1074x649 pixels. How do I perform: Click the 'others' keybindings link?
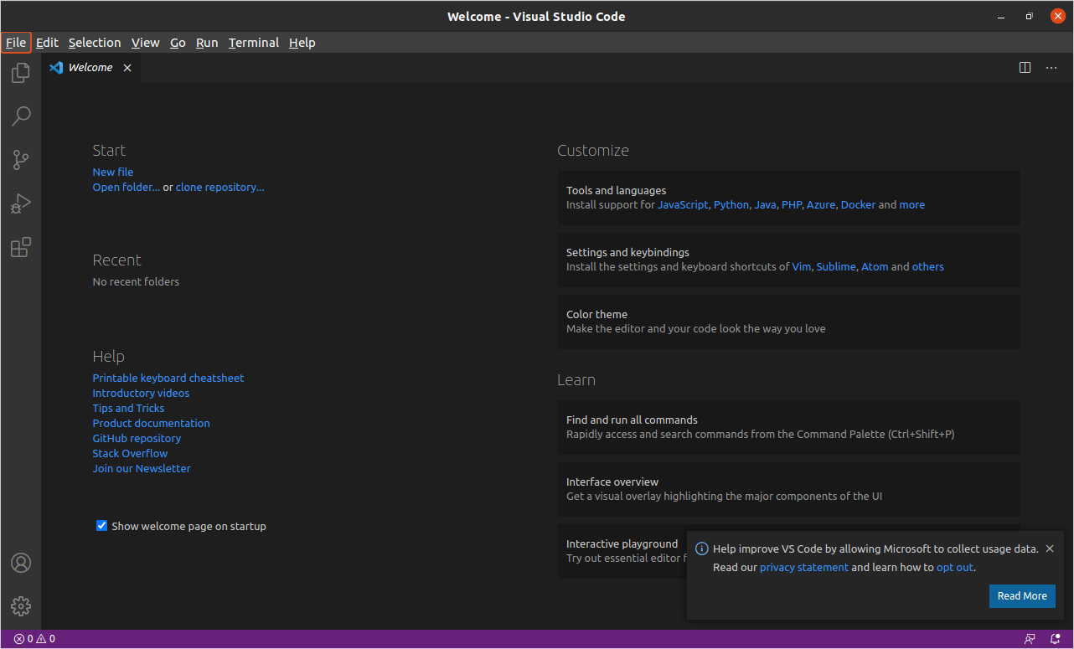click(928, 267)
